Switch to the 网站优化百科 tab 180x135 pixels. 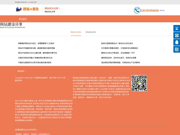point(76,32)
